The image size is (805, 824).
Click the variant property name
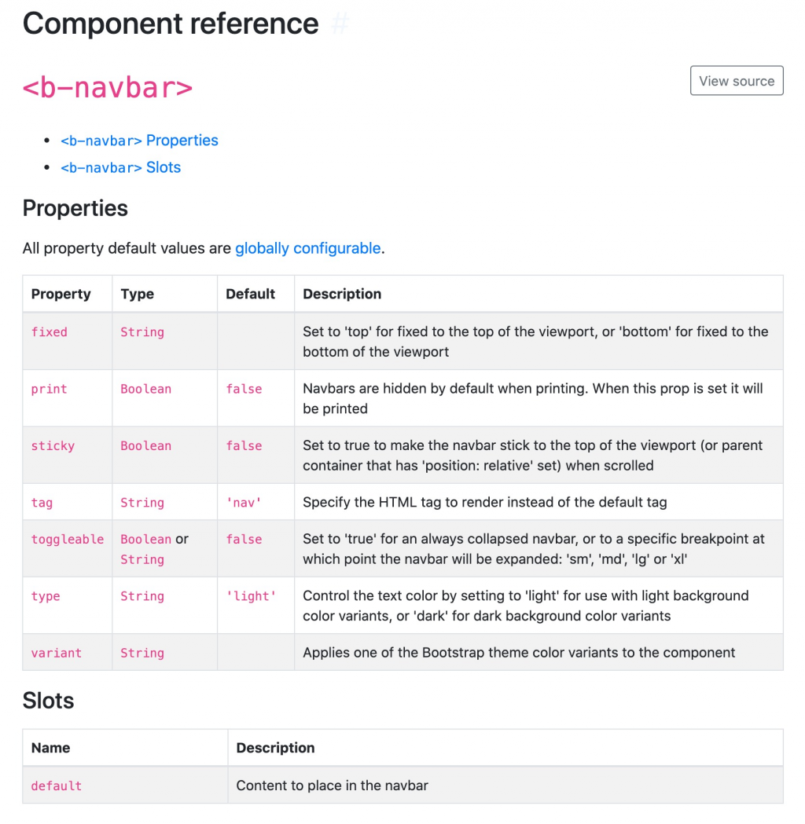(56, 653)
